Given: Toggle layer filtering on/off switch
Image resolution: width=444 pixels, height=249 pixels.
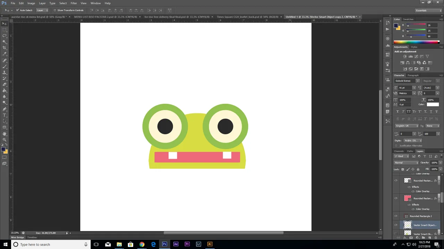Looking at the screenshot, I should coord(442,156).
